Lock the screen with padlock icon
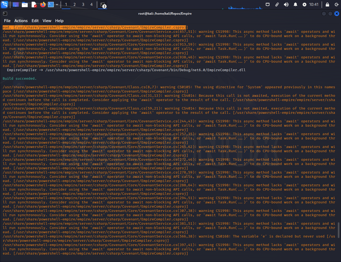 (327, 5)
